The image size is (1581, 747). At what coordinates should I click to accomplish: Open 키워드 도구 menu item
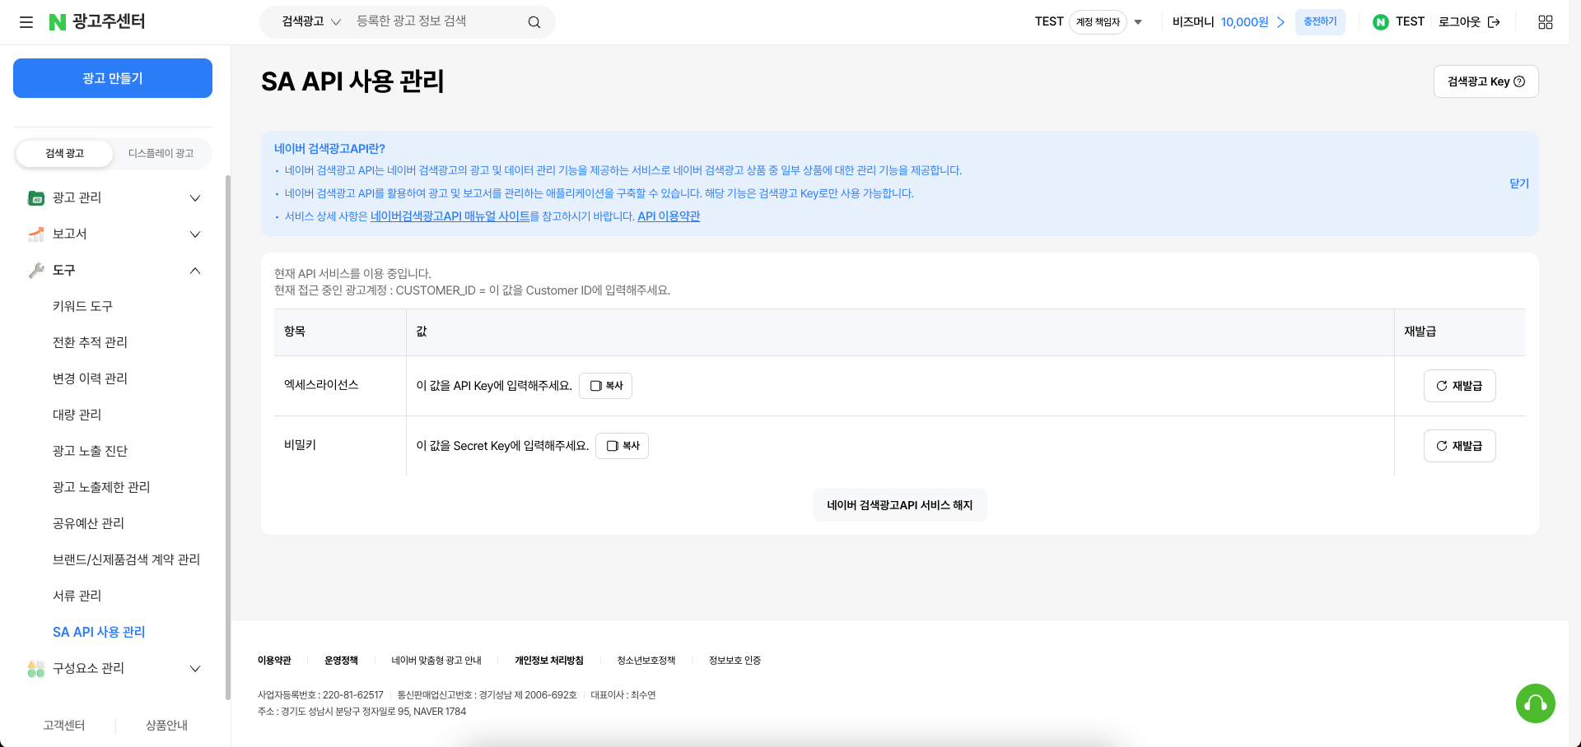click(82, 306)
